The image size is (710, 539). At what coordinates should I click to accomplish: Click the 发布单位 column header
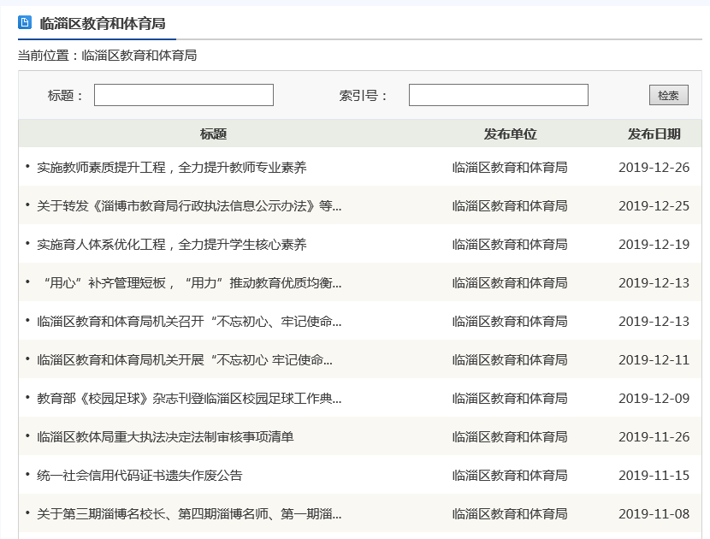pyautogui.click(x=510, y=134)
